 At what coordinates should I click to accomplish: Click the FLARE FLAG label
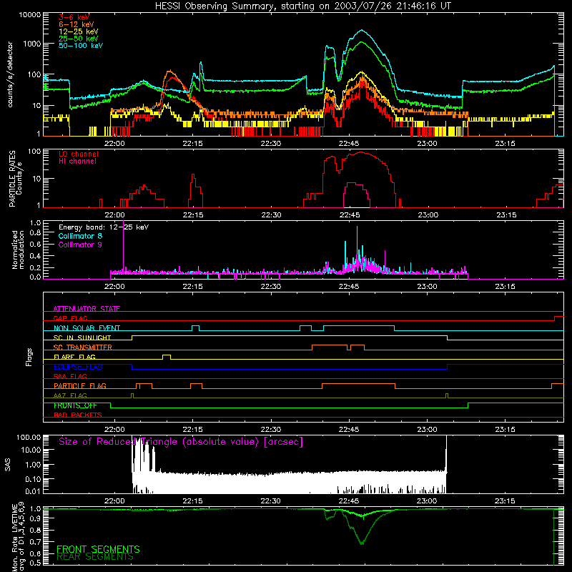(x=74, y=357)
